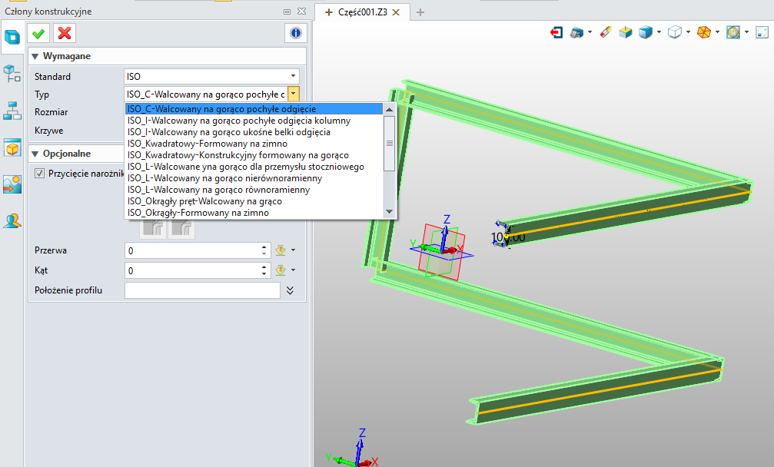Open the stacked-sheets icon dropdown arrow
This screenshot has height=467, width=774.
(590, 32)
